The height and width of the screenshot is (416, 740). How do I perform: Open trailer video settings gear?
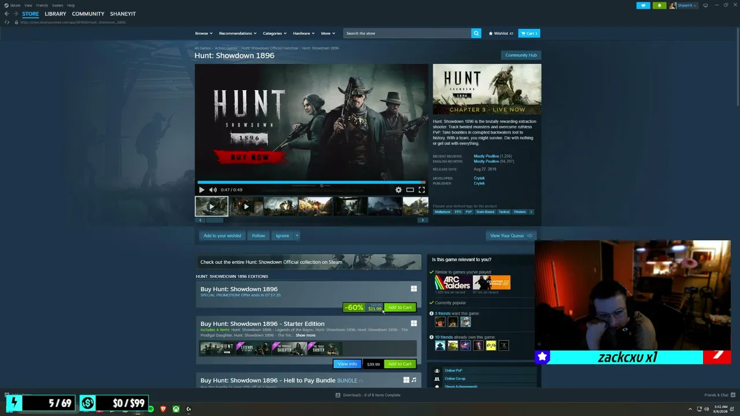pyautogui.click(x=398, y=190)
